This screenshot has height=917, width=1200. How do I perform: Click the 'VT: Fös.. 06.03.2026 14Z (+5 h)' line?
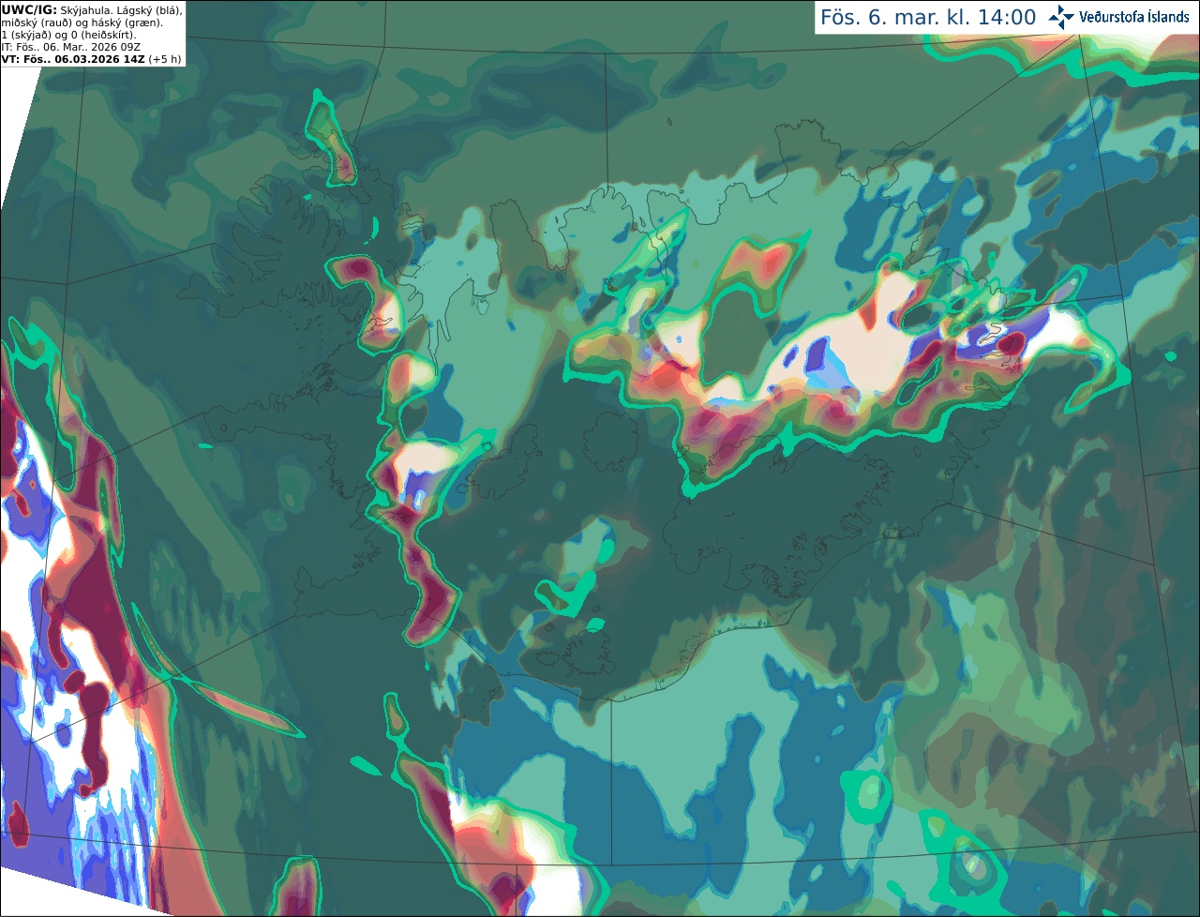coord(91,59)
